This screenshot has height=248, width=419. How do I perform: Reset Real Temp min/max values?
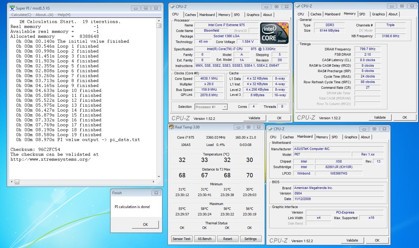coord(228,239)
